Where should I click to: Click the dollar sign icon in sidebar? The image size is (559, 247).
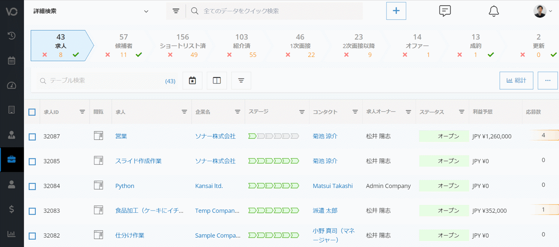12,209
